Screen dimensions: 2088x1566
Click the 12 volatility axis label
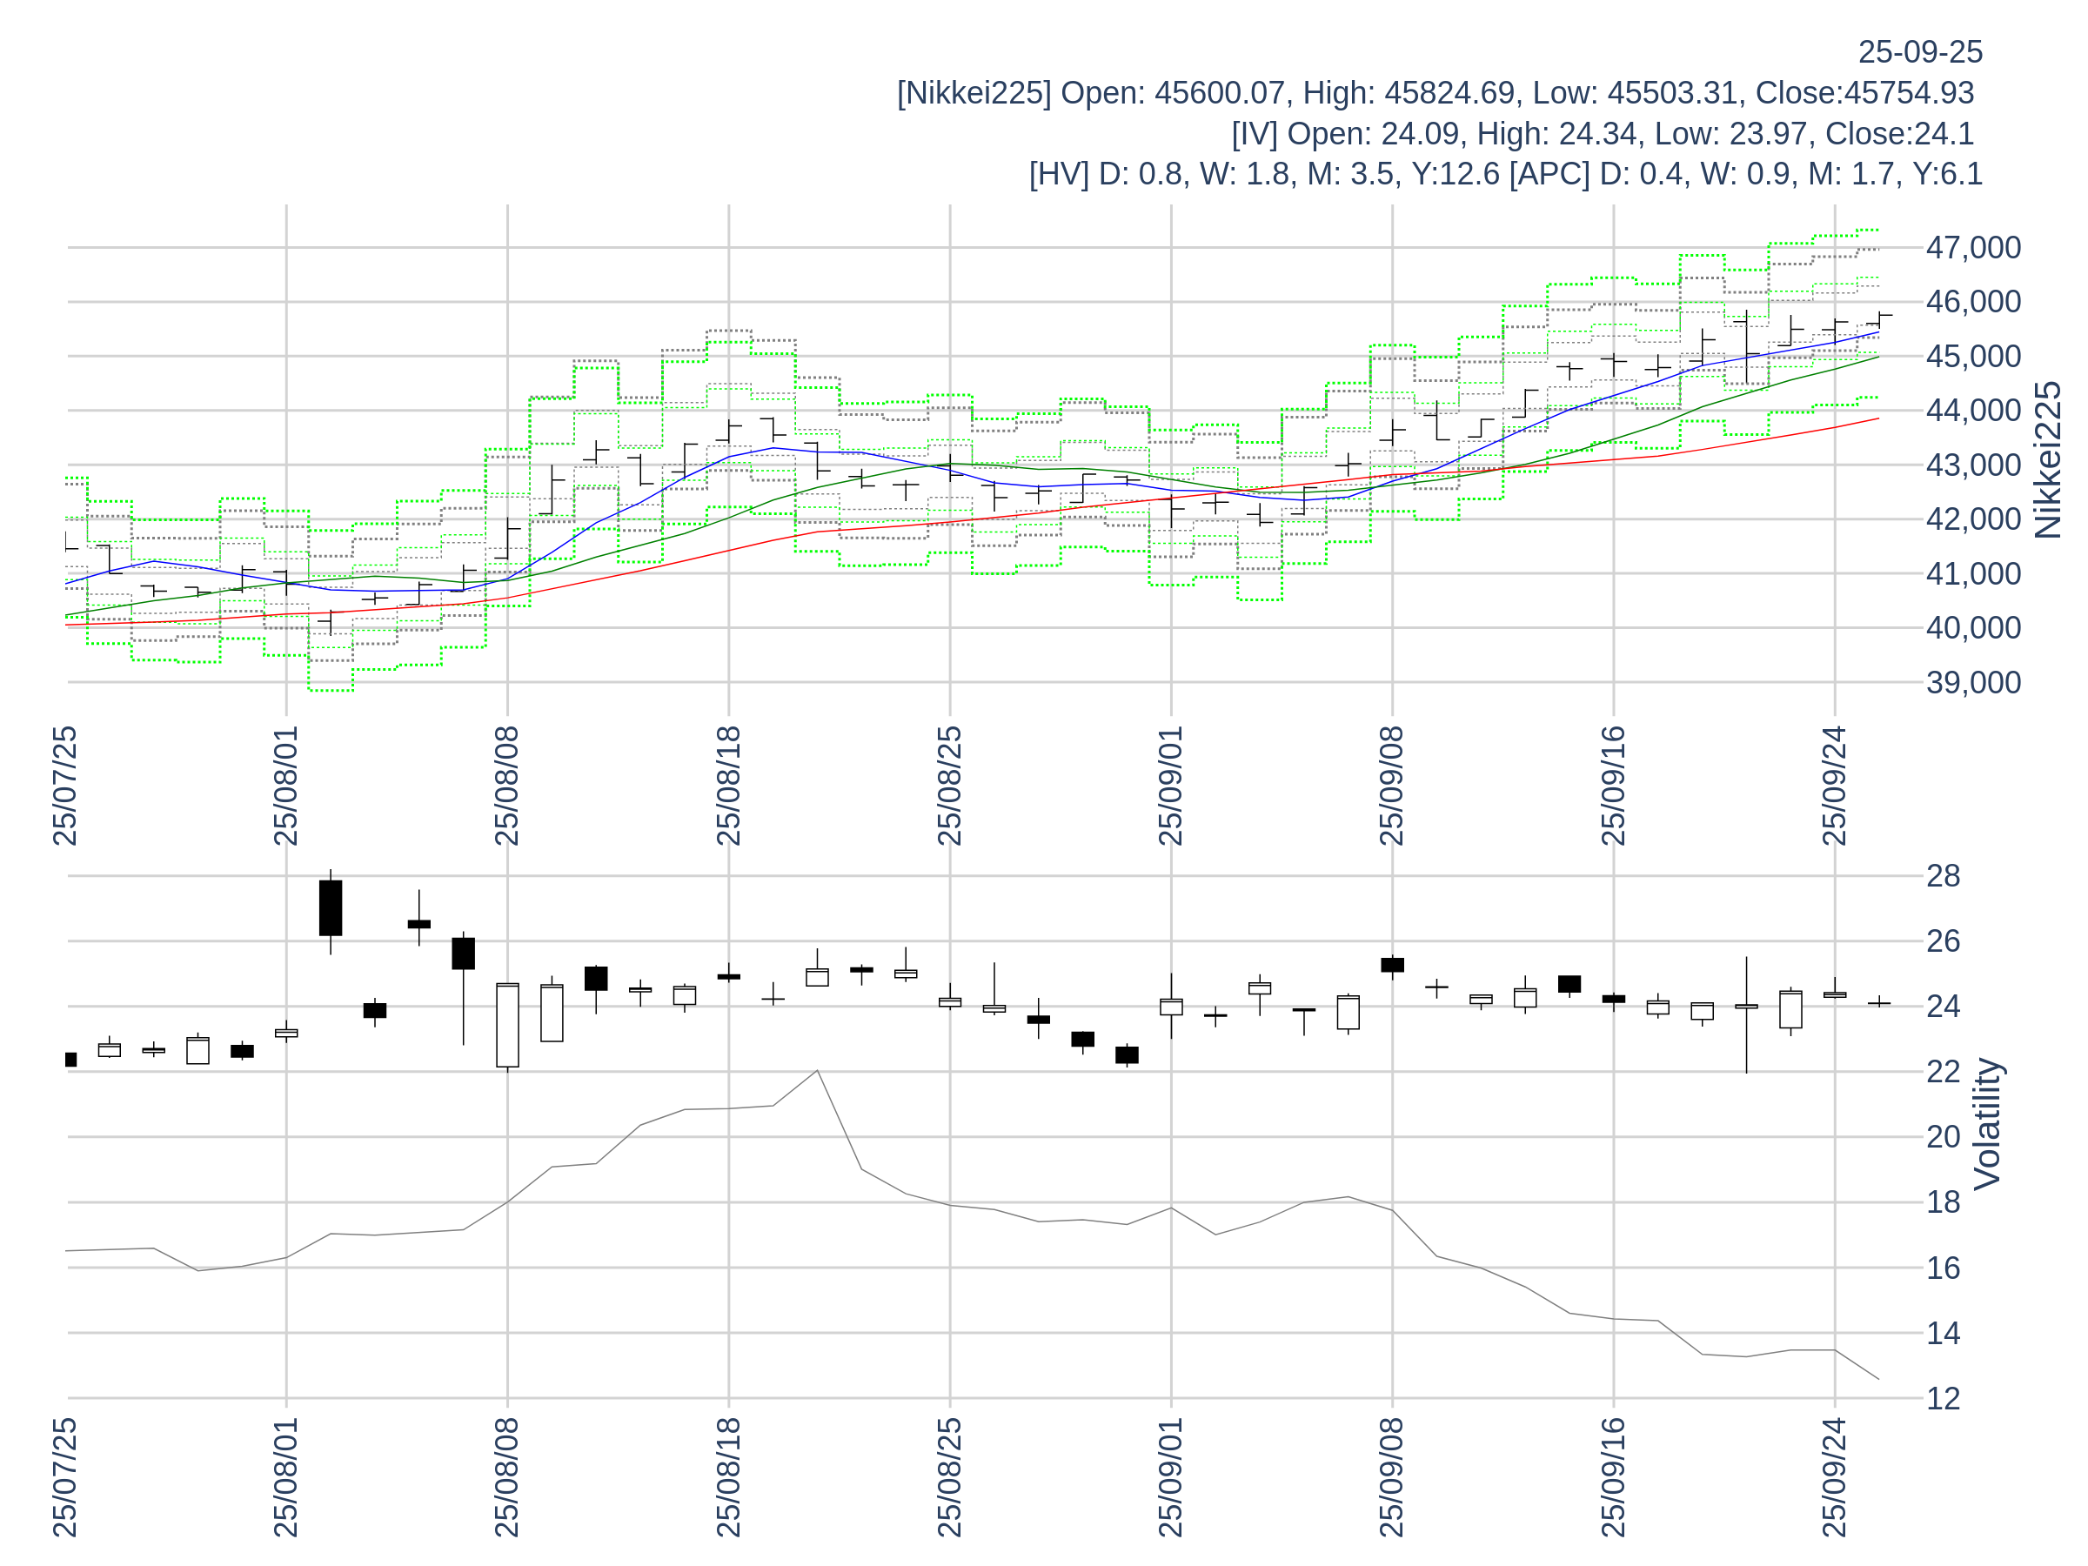(1943, 1399)
